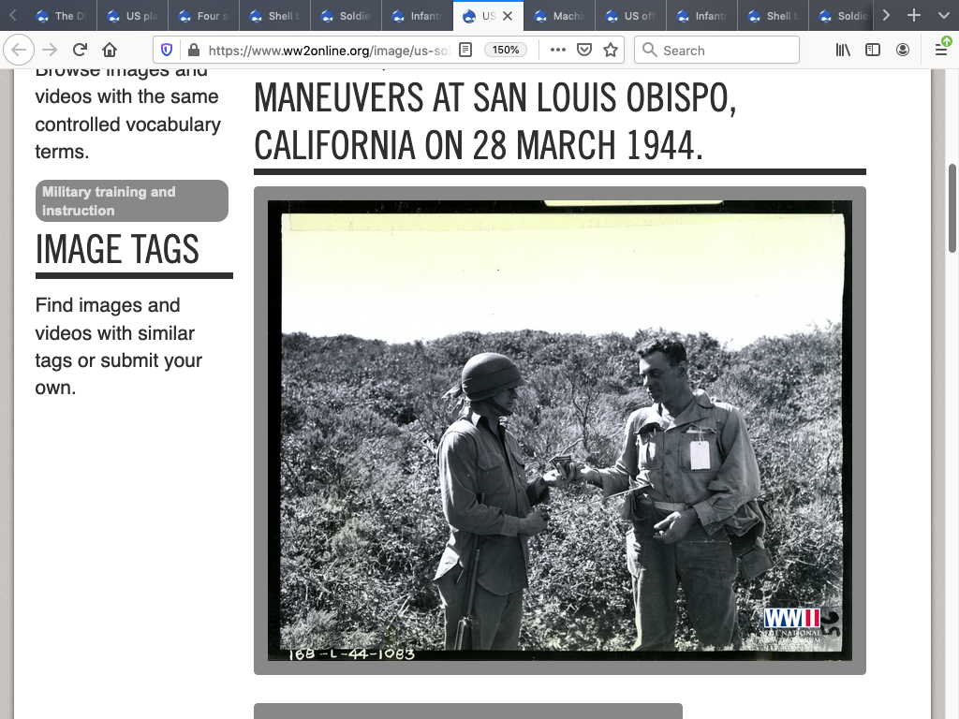The height and width of the screenshot is (719, 959).
Task: Save page to Pocket
Action: [584, 51]
